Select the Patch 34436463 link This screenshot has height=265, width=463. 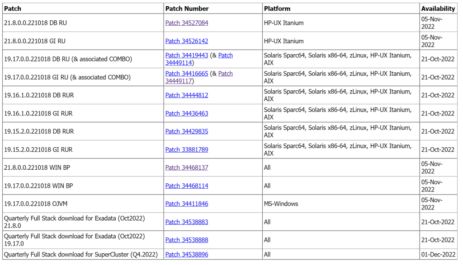[187, 113]
